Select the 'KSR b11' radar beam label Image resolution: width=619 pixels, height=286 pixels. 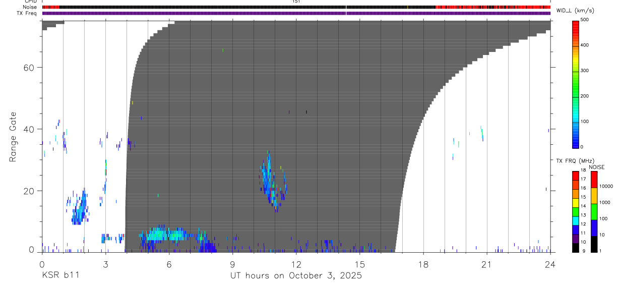60,276
